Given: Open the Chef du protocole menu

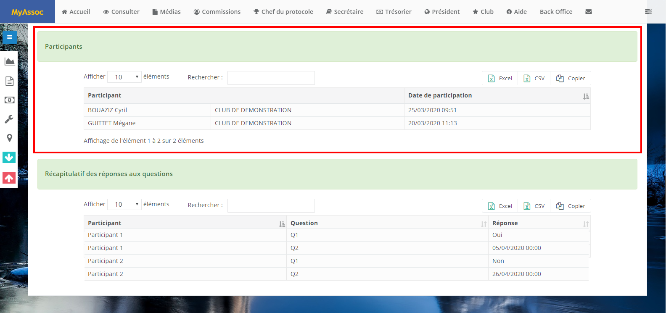Looking at the screenshot, I should pyautogui.click(x=283, y=12).
